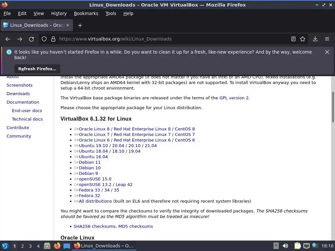This screenshot has height=251, width=335.
Task: Open the Help menu
Action: [128, 13]
